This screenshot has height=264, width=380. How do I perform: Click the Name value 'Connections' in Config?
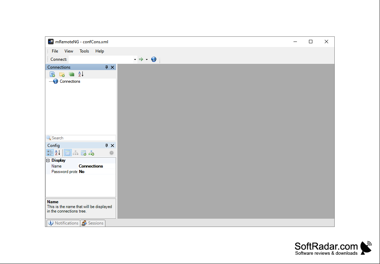[91, 166]
